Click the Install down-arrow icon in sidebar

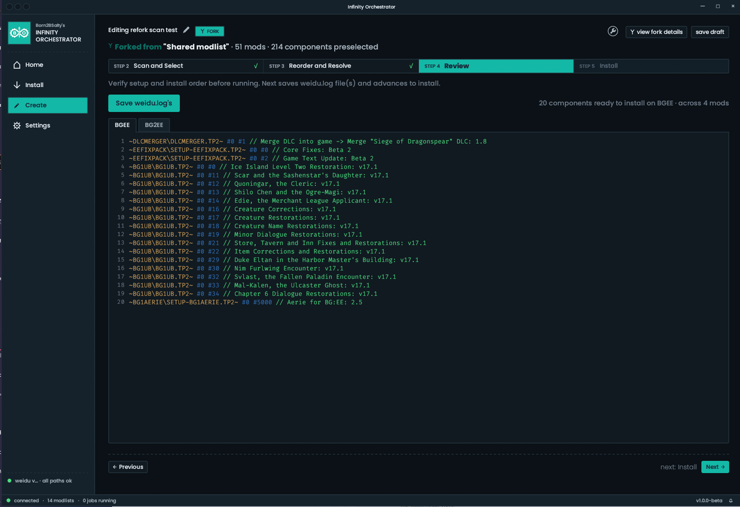pos(17,85)
